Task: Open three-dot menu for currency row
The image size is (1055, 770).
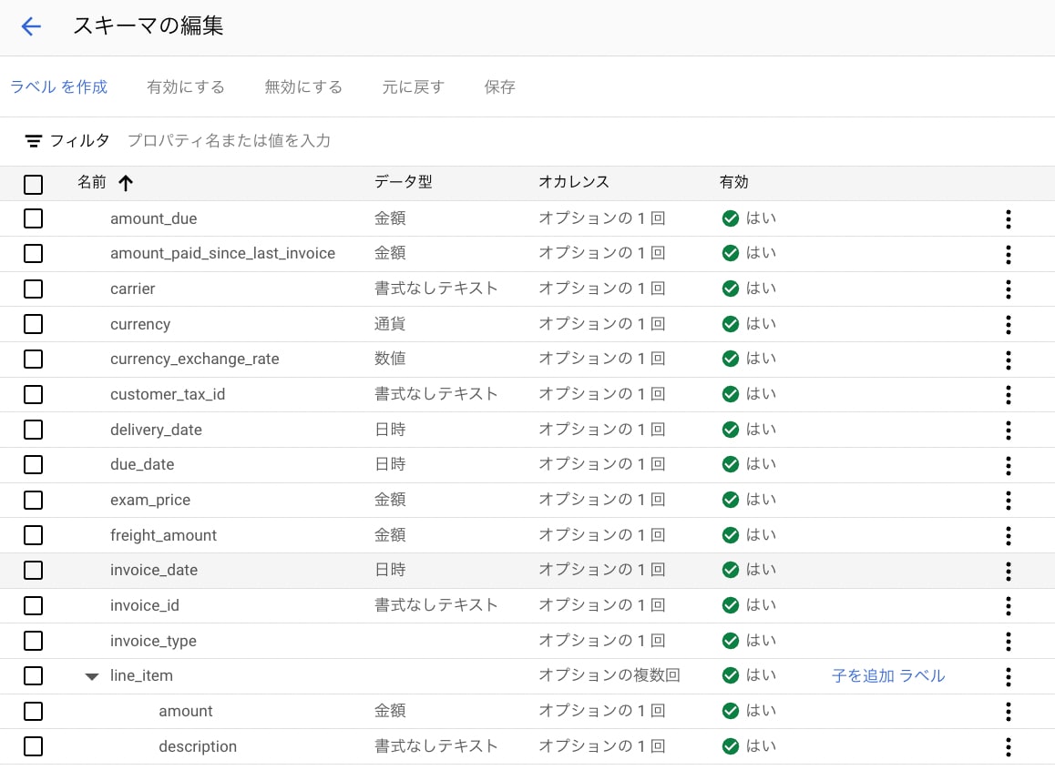Action: (x=1008, y=325)
